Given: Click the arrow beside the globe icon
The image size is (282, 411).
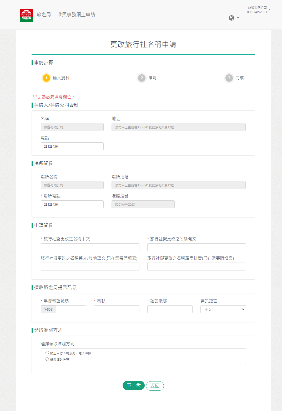Looking at the screenshot, I should point(238,18).
